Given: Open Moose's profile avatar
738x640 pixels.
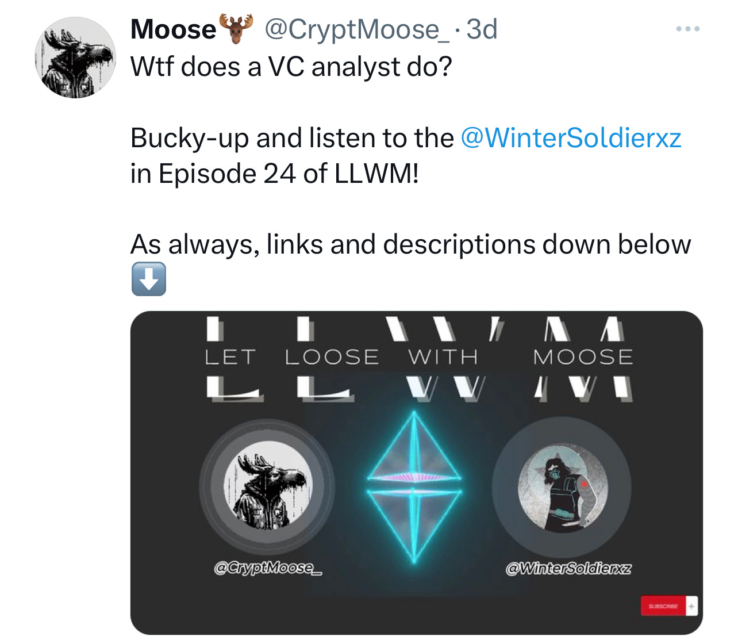Looking at the screenshot, I should coord(75,58).
